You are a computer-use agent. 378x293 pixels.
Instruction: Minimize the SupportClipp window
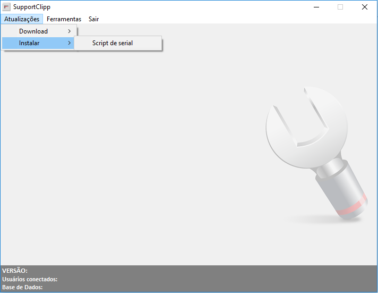pyautogui.click(x=316, y=7)
